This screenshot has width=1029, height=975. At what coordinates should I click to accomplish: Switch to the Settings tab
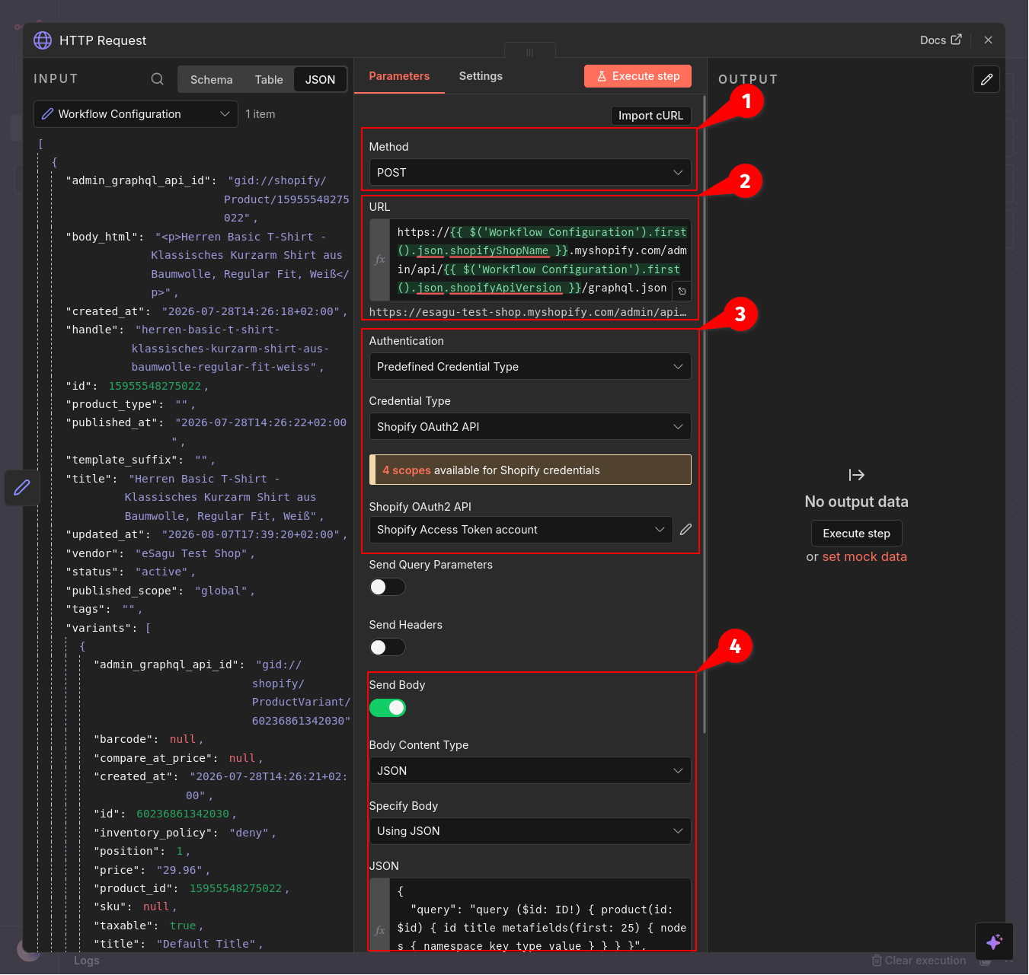coord(481,76)
